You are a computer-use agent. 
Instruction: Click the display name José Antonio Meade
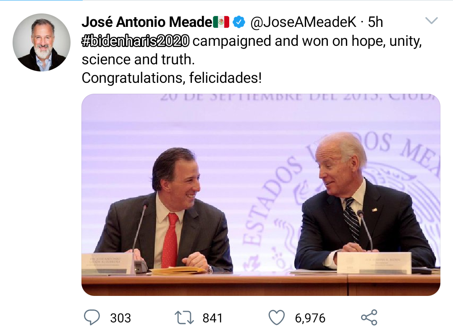pyautogui.click(x=147, y=22)
